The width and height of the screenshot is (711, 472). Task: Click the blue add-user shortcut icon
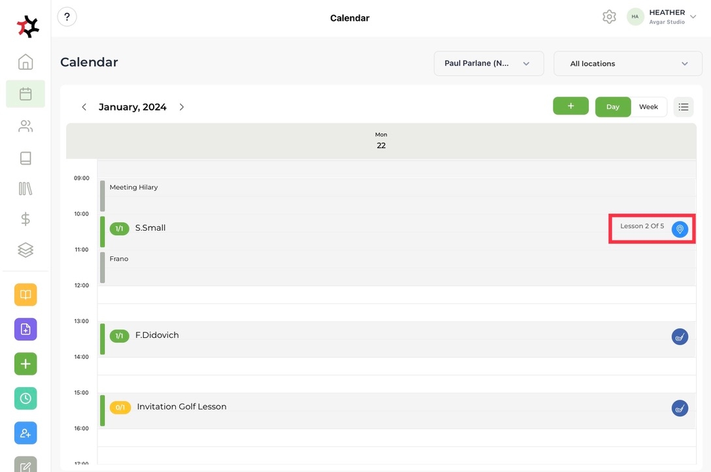coord(26,433)
